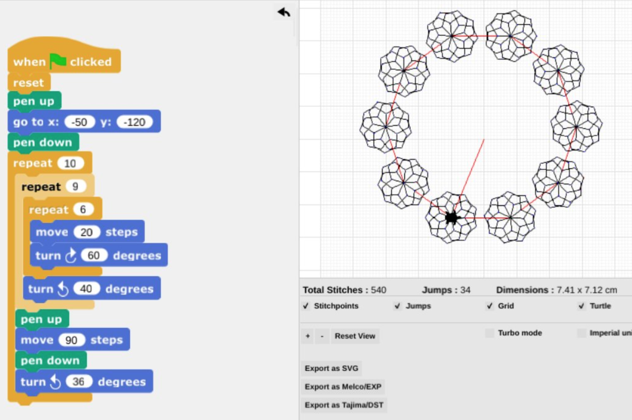
Task: Export as Melco/EXP format
Action: coord(343,386)
